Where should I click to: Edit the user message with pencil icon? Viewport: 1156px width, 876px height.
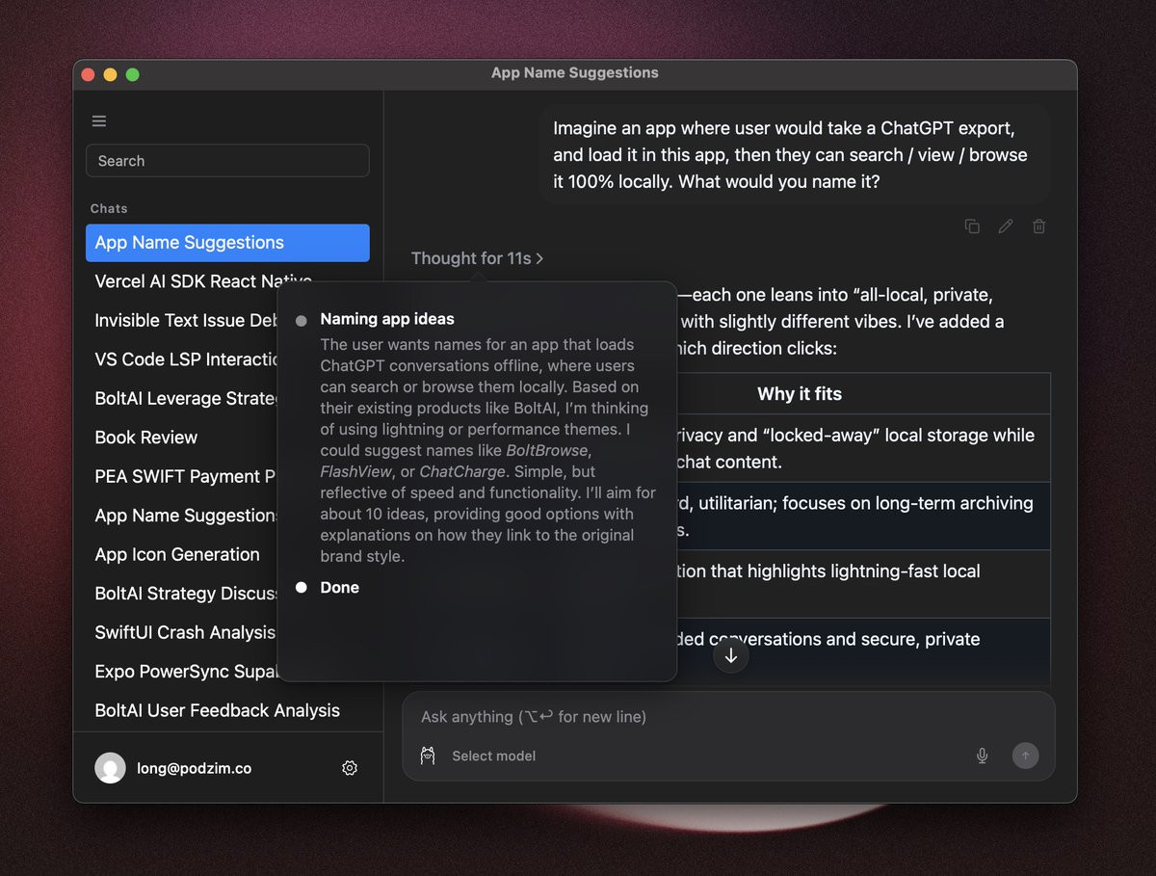[x=1006, y=226]
